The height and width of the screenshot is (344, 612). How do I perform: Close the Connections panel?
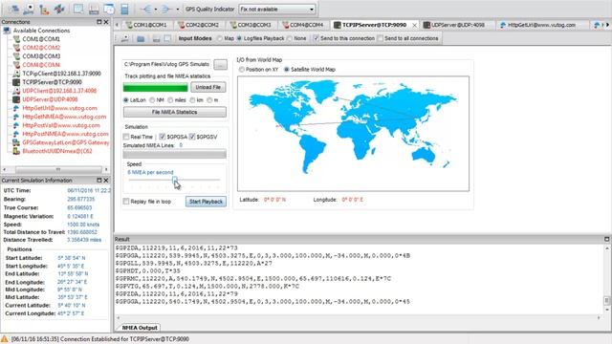(x=106, y=22)
